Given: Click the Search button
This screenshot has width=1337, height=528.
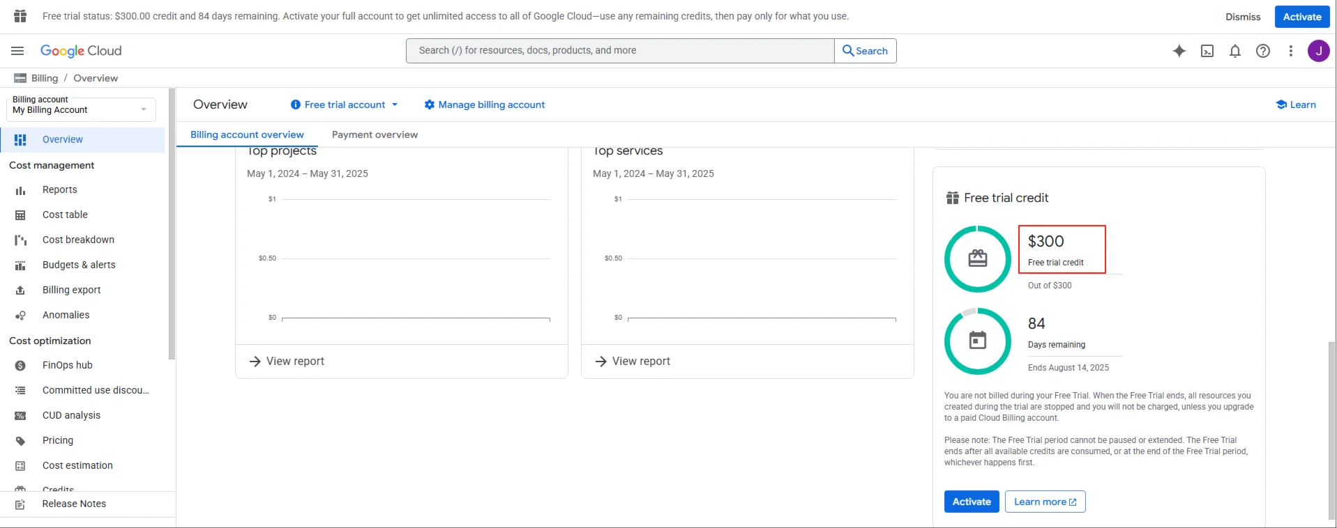Looking at the screenshot, I should tap(866, 51).
